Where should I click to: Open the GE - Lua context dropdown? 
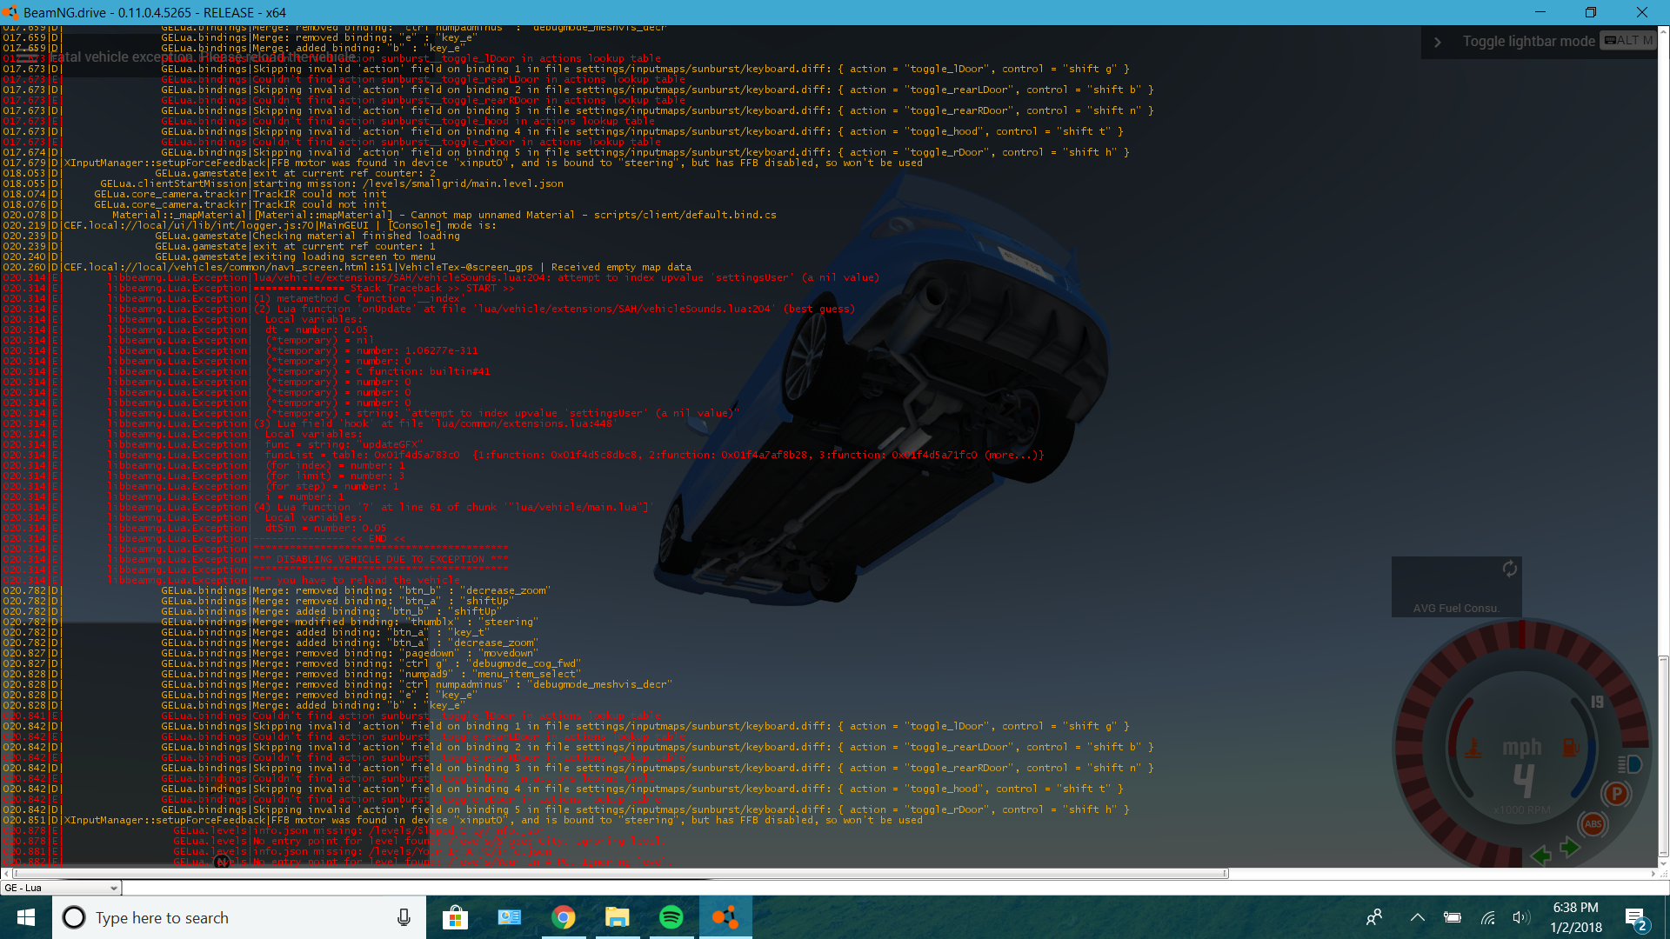(x=61, y=888)
